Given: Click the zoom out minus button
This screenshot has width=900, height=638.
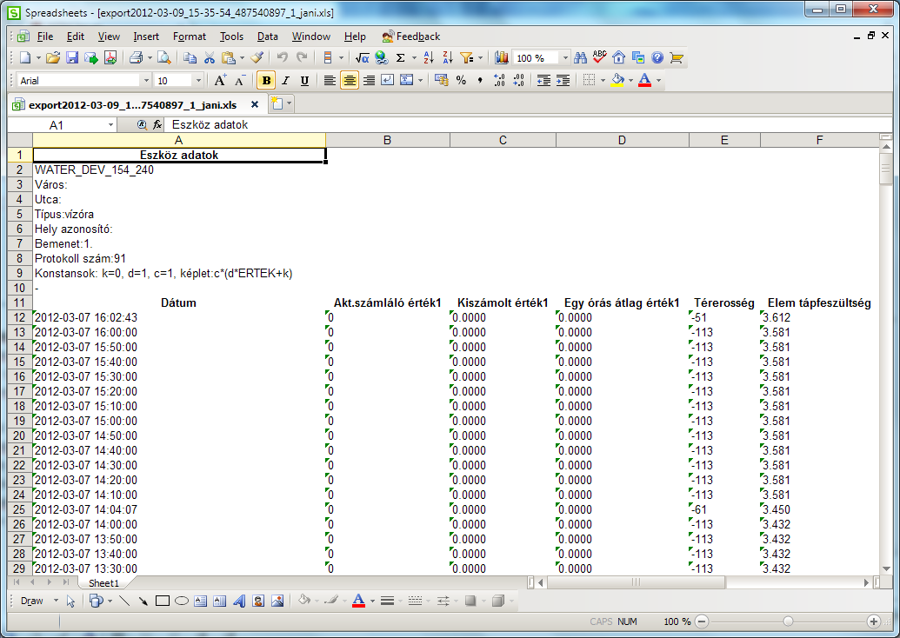Looking at the screenshot, I should pos(702,621).
